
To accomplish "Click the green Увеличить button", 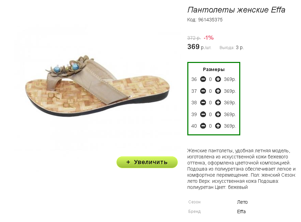I will click(x=147, y=162).
